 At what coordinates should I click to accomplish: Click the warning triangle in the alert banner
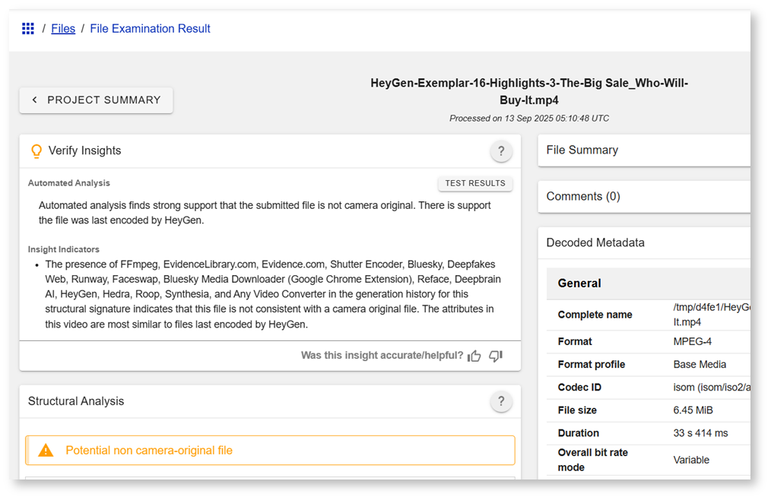point(45,450)
